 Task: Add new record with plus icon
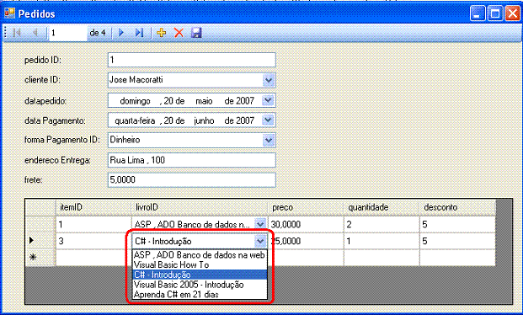tap(162, 33)
